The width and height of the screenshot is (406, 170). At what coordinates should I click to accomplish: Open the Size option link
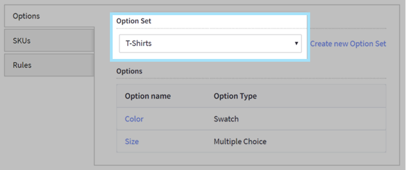pos(132,142)
